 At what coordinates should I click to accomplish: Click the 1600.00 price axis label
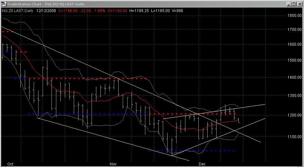point(295,44)
